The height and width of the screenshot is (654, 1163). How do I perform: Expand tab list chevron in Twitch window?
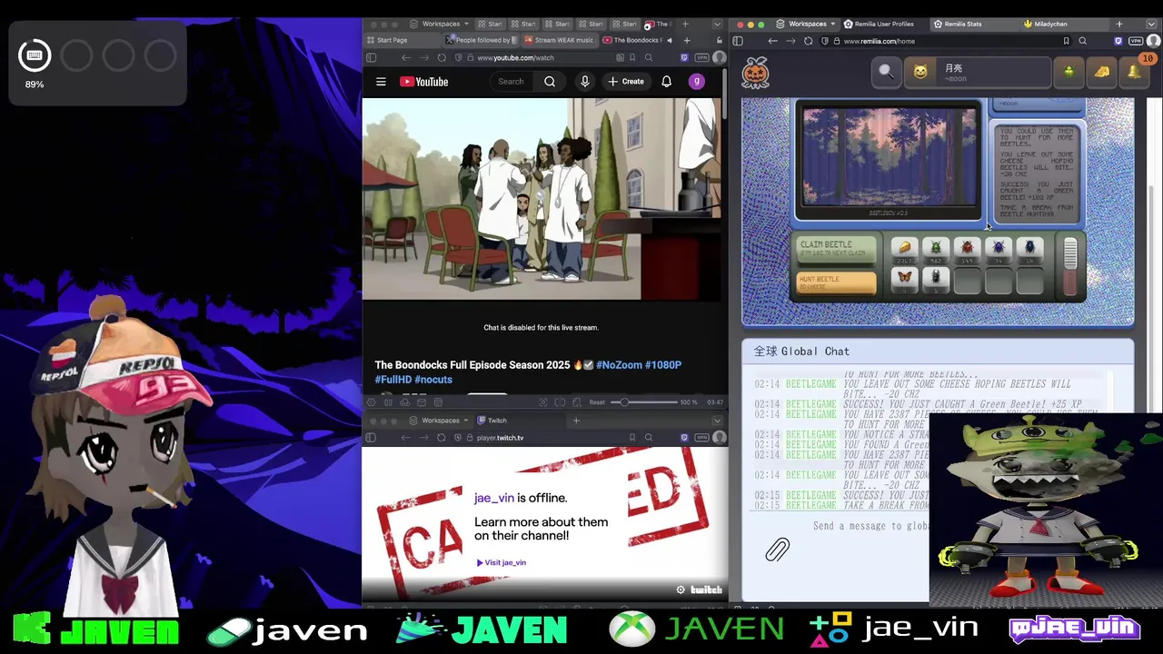tap(717, 421)
